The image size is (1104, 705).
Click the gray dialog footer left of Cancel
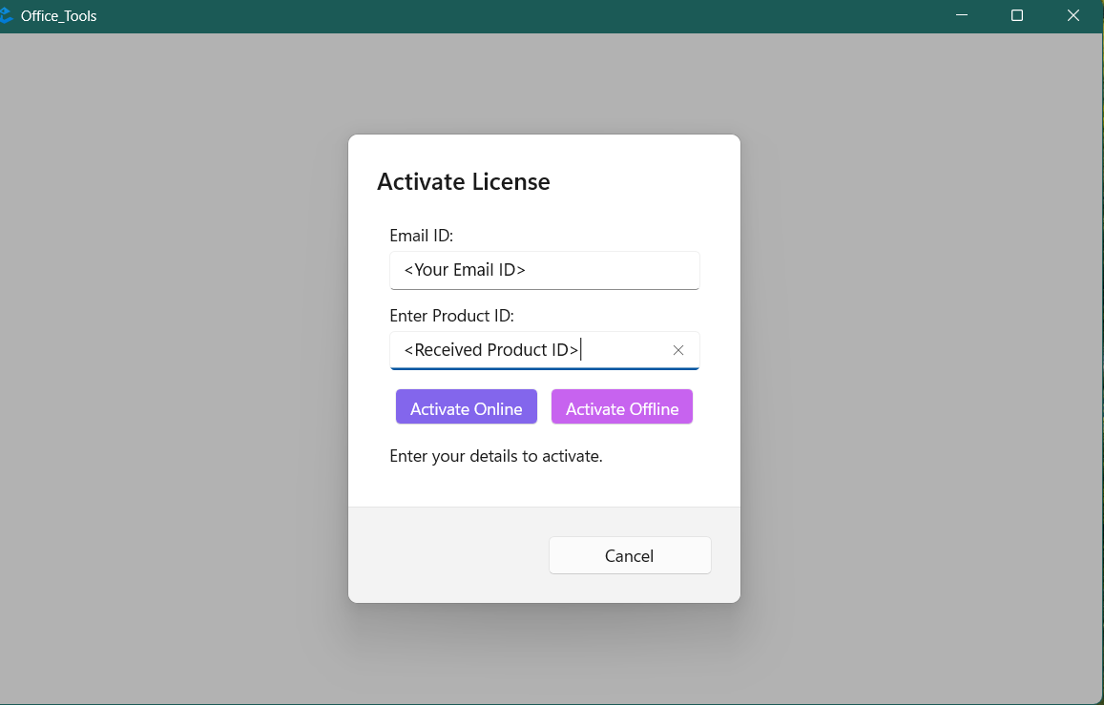pyautogui.click(x=444, y=555)
